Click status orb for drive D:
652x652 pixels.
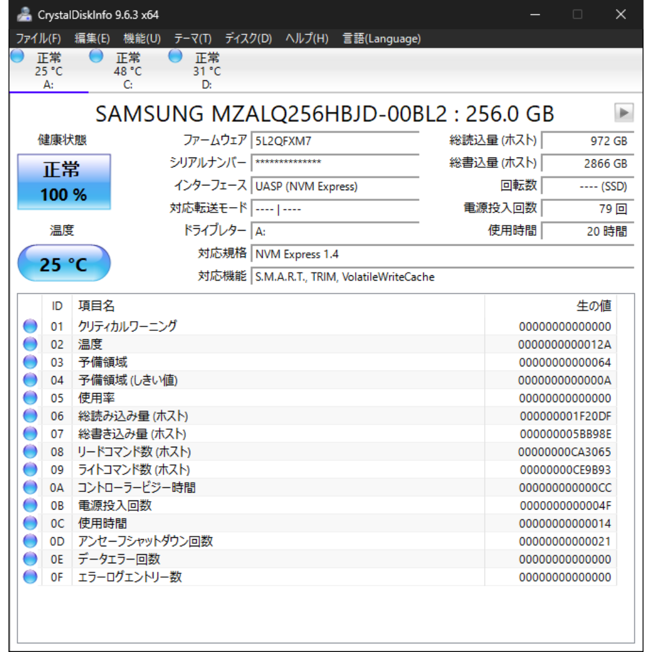175,56
